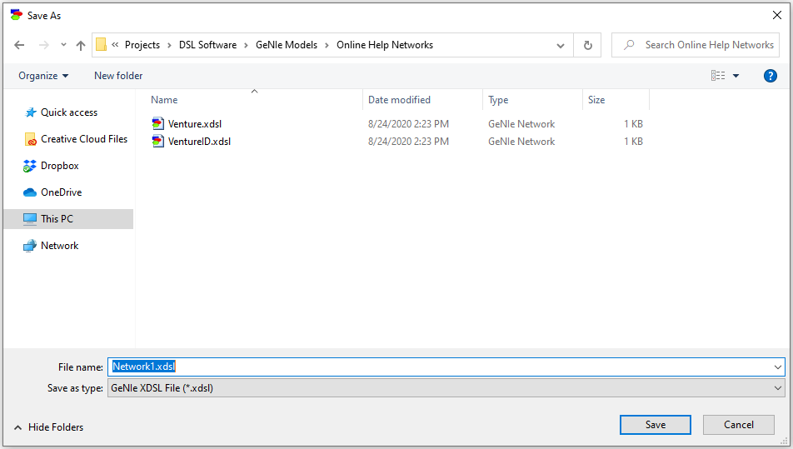Click the 1 KB size of Venture.xdsl
The height and width of the screenshot is (449, 793).
633,124
